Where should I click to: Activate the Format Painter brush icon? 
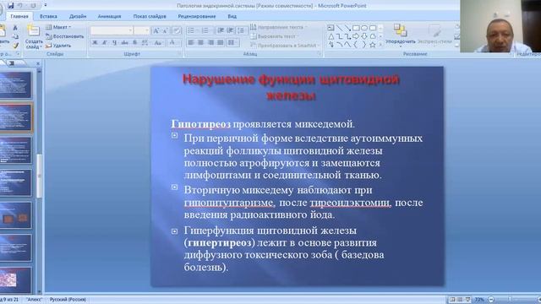click(15, 45)
